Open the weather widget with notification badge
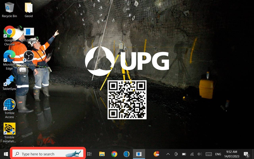Viewport: 254px width, 159px height. (156, 154)
